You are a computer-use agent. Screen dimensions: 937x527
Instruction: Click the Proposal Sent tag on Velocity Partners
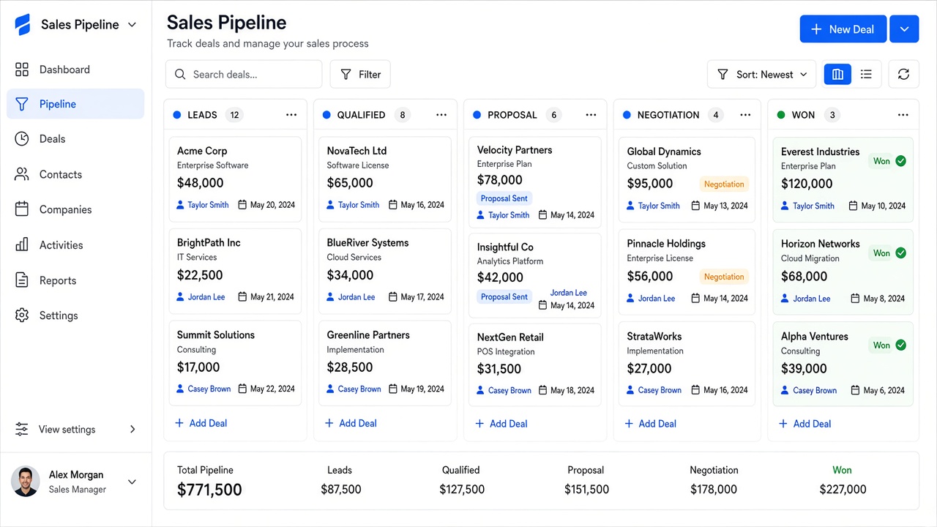[504, 198]
